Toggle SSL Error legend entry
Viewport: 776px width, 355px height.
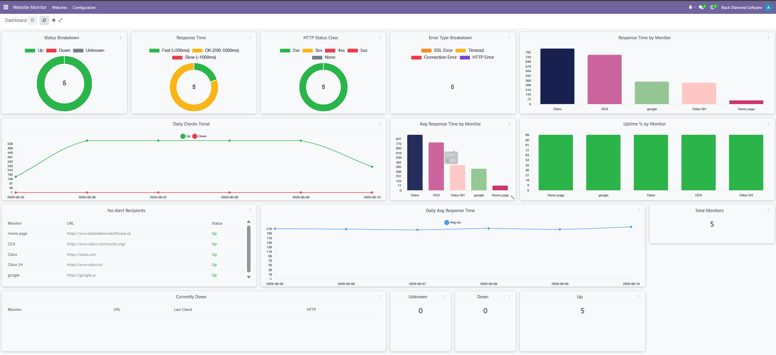click(x=437, y=51)
